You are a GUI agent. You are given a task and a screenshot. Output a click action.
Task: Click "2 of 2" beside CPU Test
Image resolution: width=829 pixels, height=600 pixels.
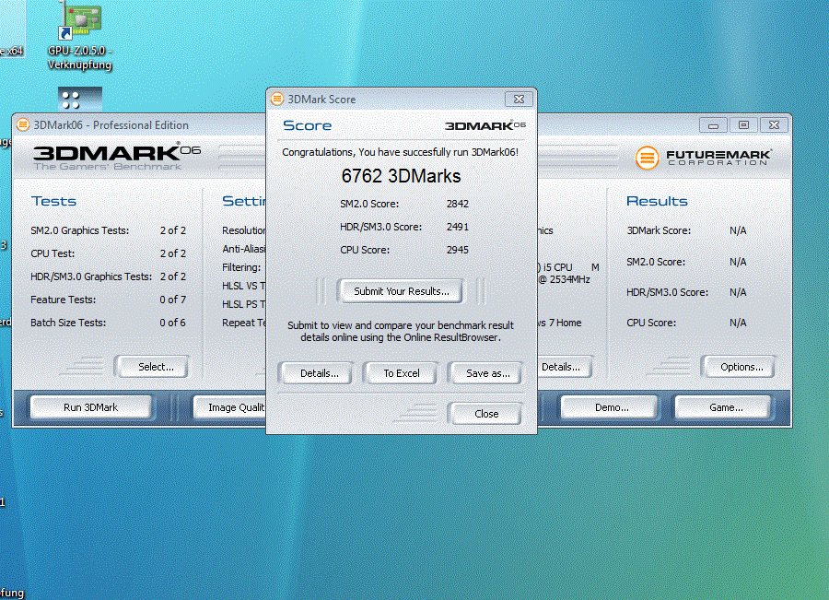(173, 253)
